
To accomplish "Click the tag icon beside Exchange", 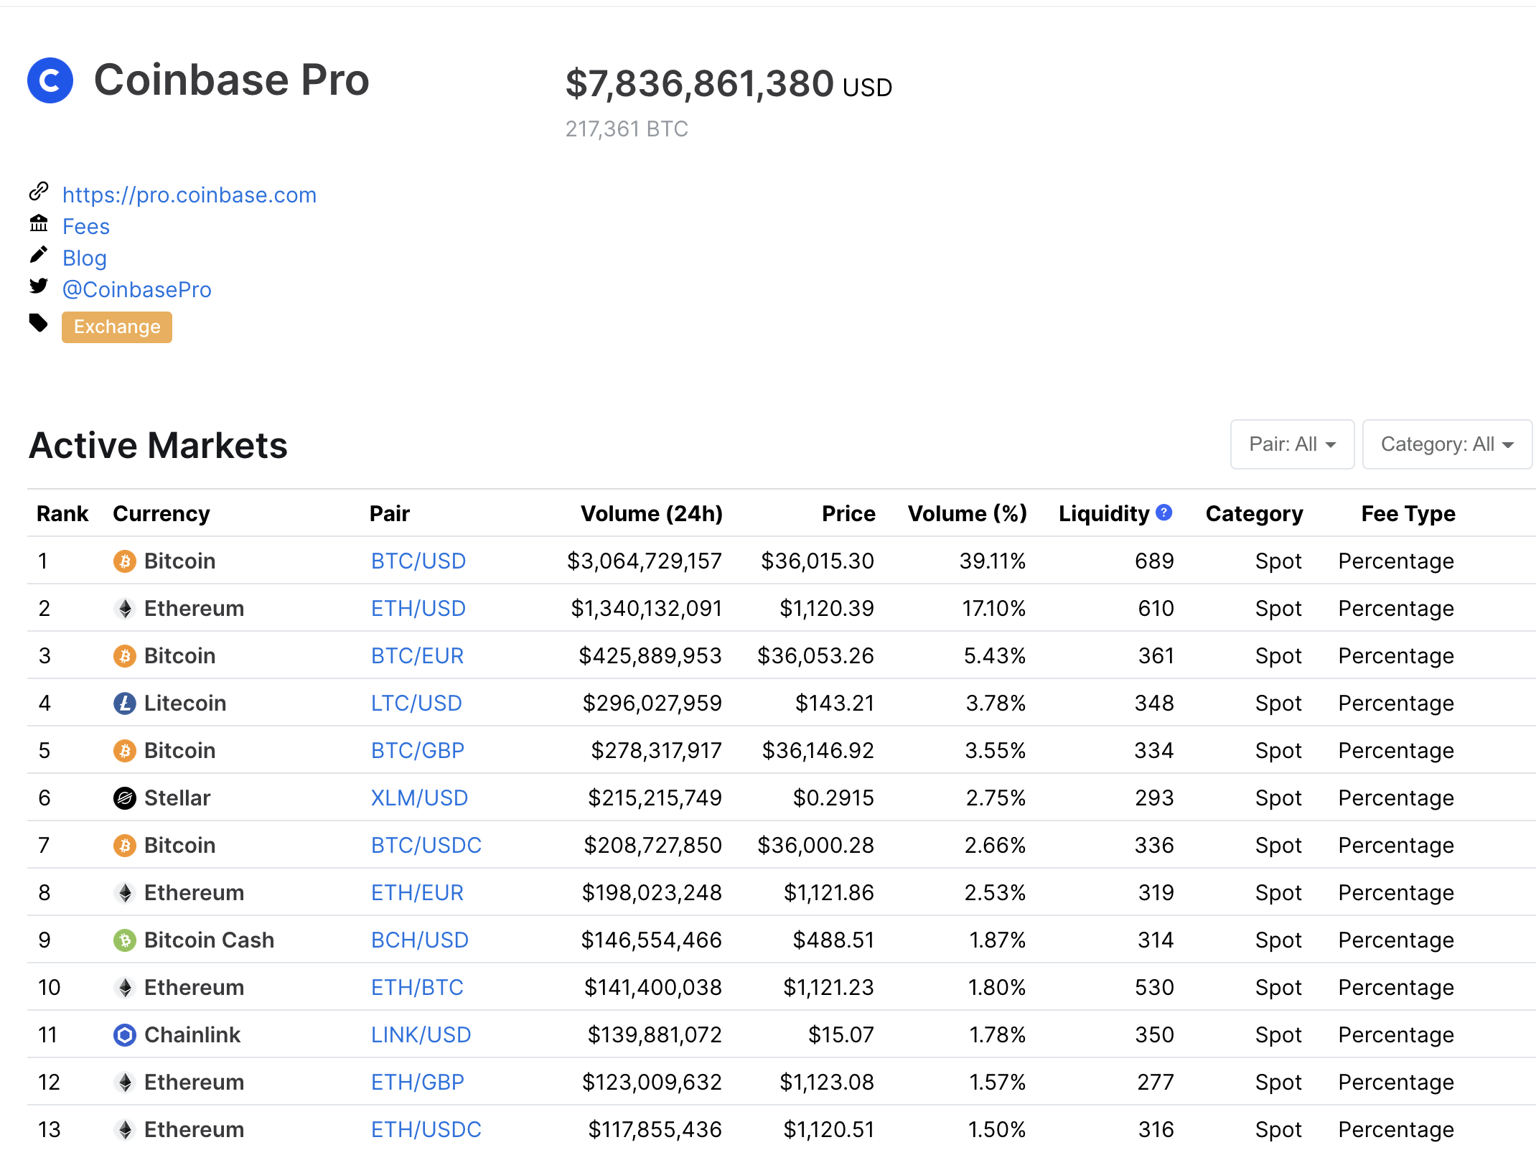I will coord(39,323).
